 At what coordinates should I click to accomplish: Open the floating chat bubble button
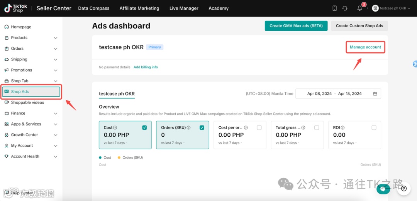coord(383,189)
